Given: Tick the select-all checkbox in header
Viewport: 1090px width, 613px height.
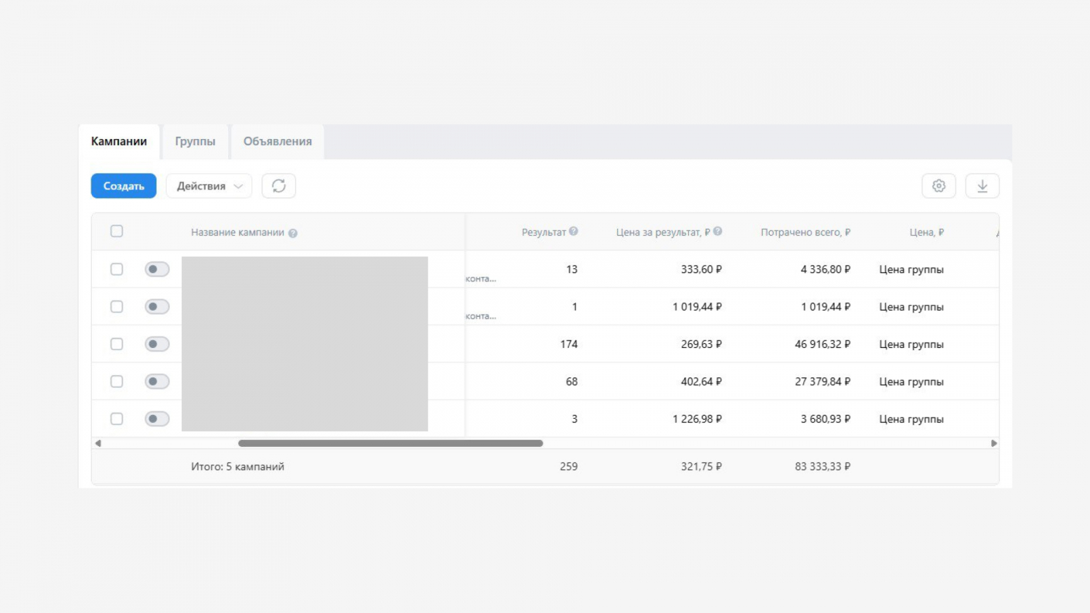Looking at the screenshot, I should coord(116,232).
